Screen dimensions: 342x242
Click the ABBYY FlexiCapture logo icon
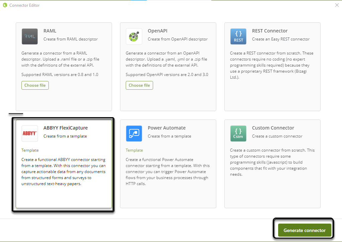pos(30,134)
